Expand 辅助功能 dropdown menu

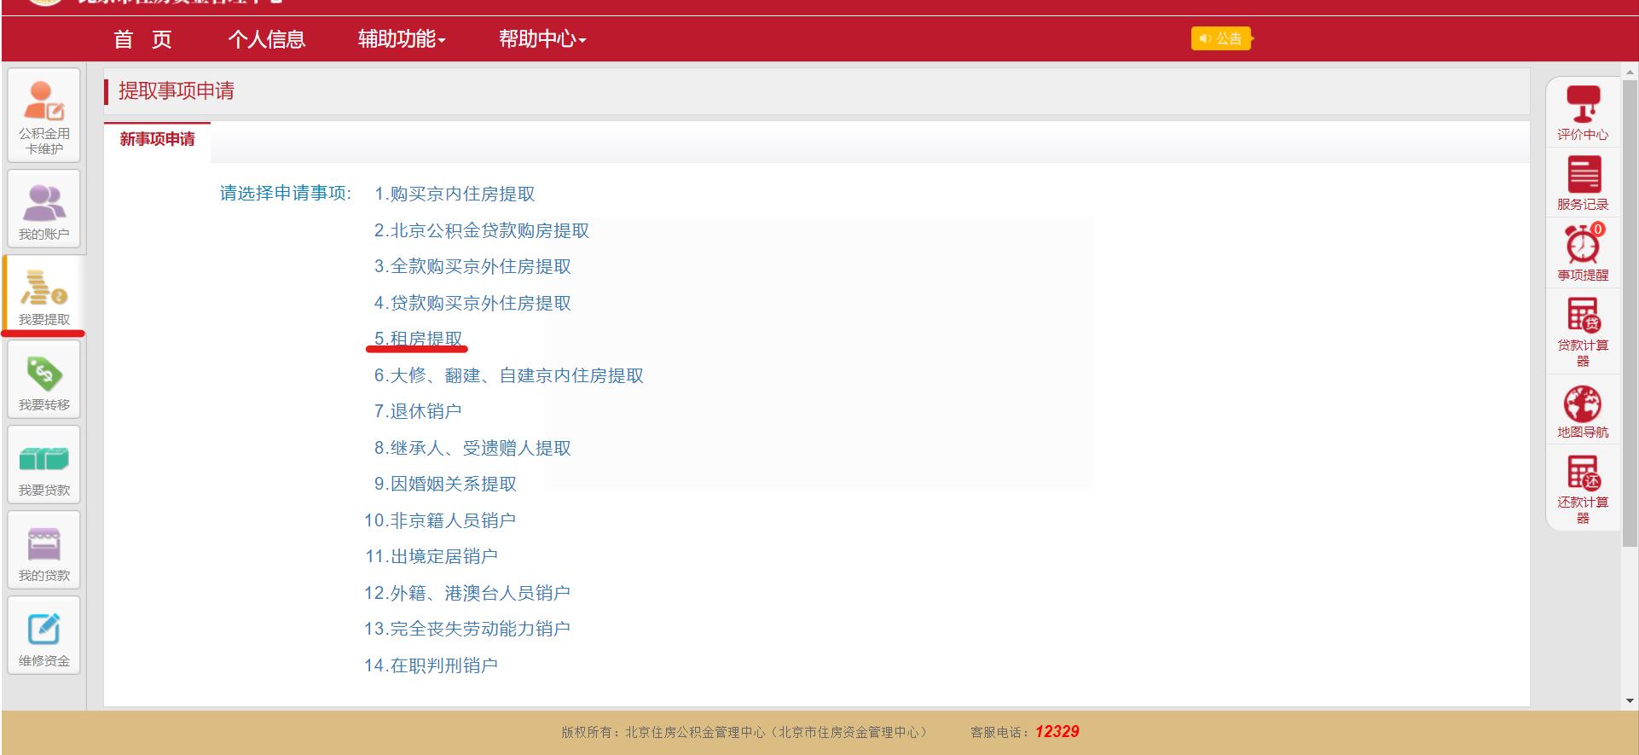pyautogui.click(x=402, y=39)
